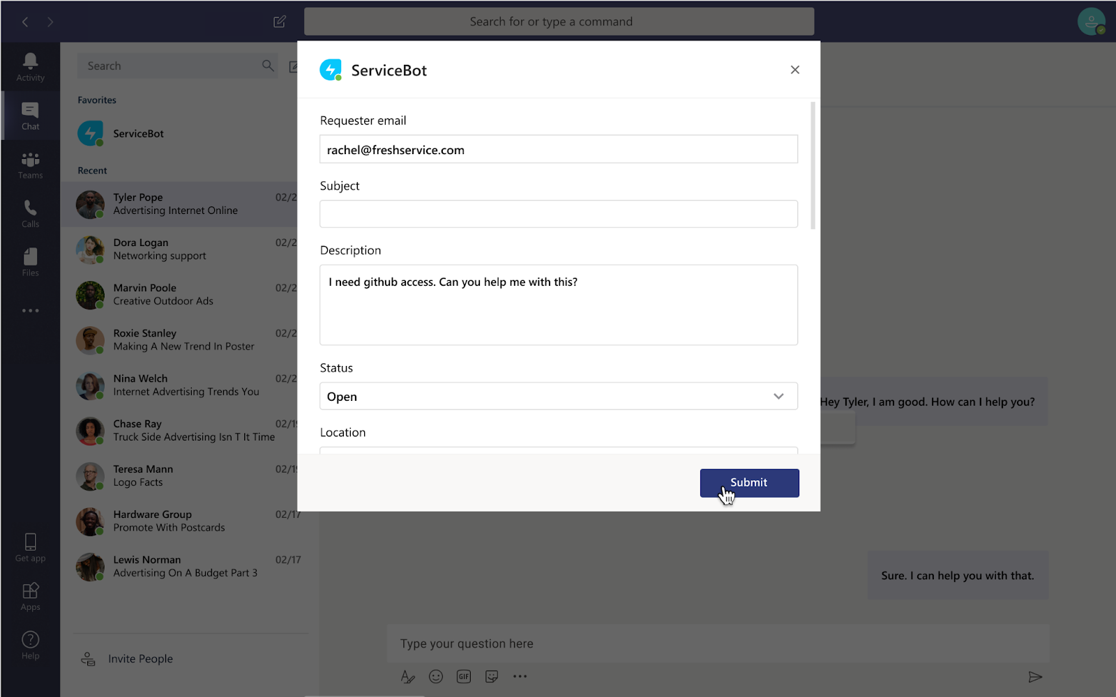
Task: Click the ServiceBot logo in dialog header
Action: [x=331, y=70]
